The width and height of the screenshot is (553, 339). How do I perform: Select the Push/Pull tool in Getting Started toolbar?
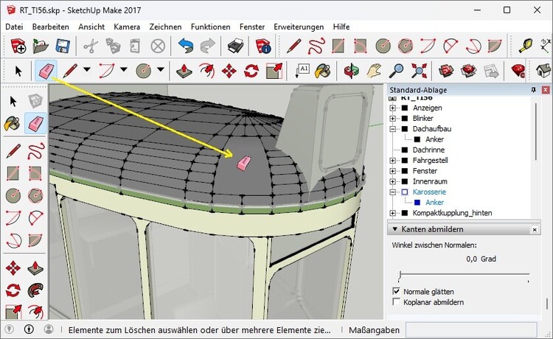[184, 71]
